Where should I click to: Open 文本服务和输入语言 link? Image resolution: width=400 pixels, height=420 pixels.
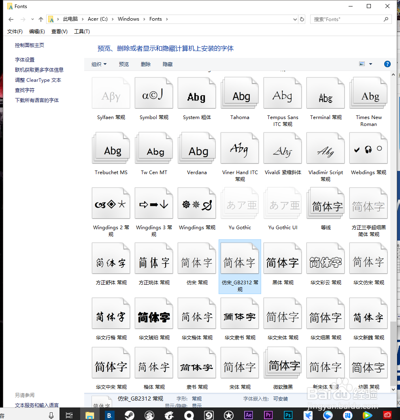point(37,405)
